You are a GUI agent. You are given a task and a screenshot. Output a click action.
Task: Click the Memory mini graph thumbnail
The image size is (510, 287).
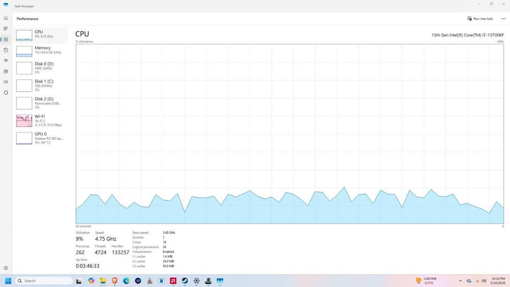click(x=24, y=51)
